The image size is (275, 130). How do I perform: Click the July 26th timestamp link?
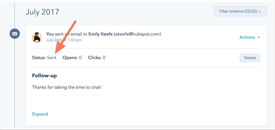[64, 40]
